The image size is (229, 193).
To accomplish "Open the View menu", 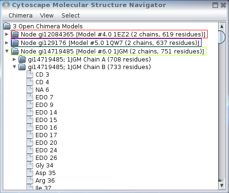I will point(47,16).
